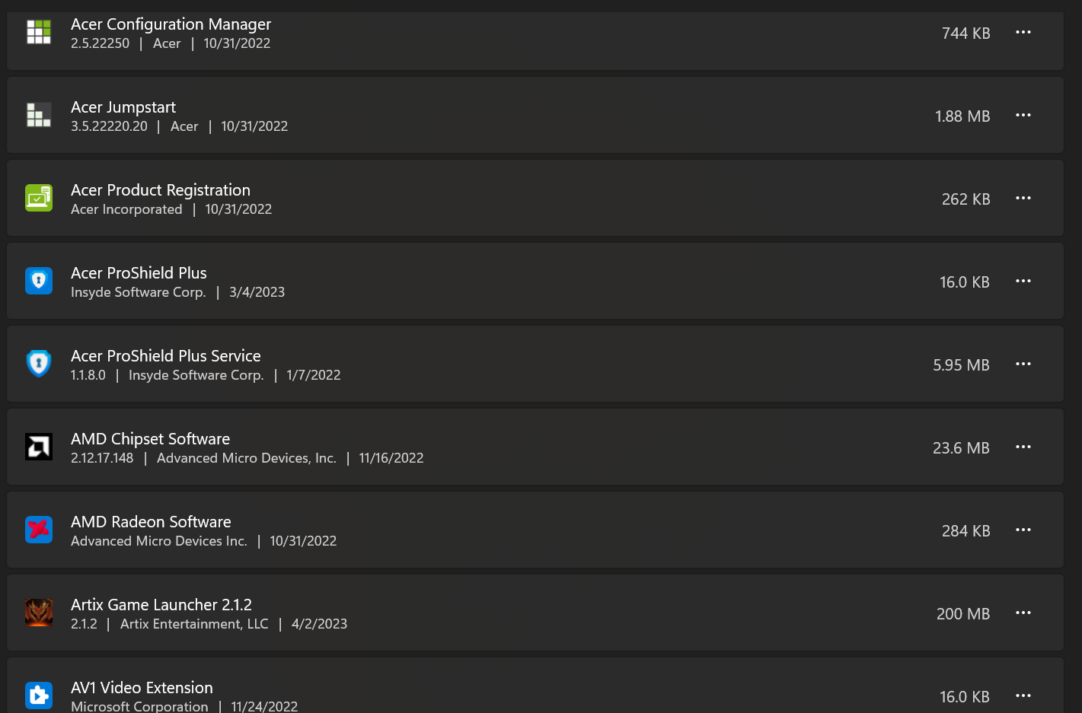Show more options for AMD Radeon Software

coord(1023,530)
